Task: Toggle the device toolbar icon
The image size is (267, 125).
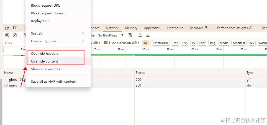Action: pos(15,28)
